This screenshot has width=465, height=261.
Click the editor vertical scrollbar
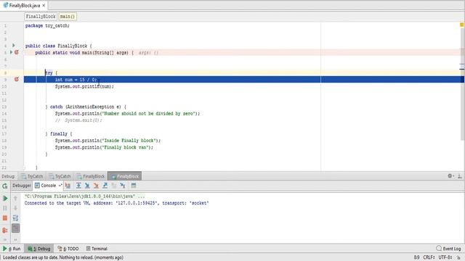462,84
